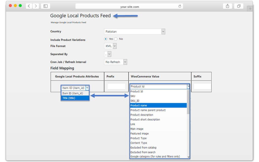
Task: Open the Cron Job Refresh Interval dropdown
Action: [x=116, y=62]
